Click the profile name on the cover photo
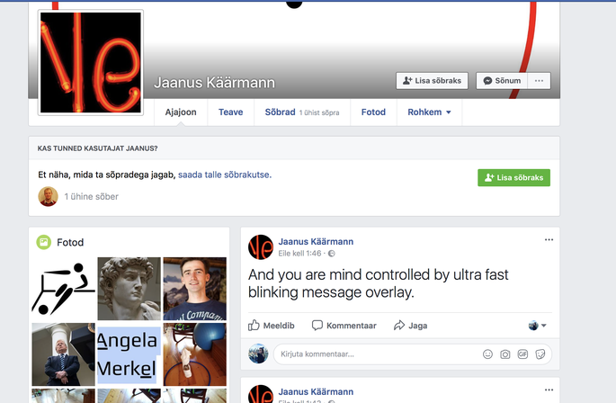The width and height of the screenshot is (616, 403). pyautogui.click(x=215, y=83)
